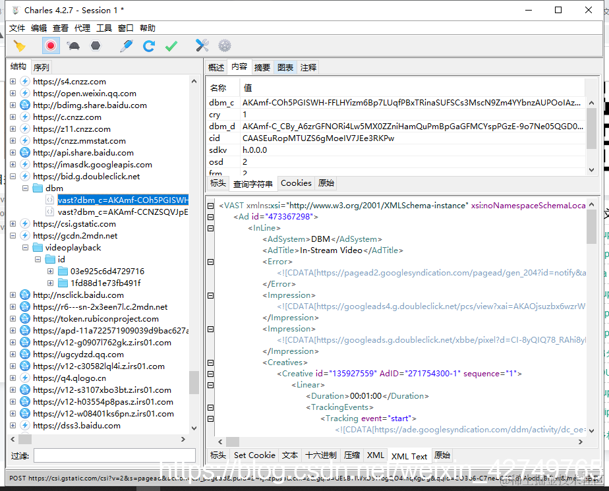Collapse the videoplayback folder
This screenshot has height=491, width=609.
(25, 247)
